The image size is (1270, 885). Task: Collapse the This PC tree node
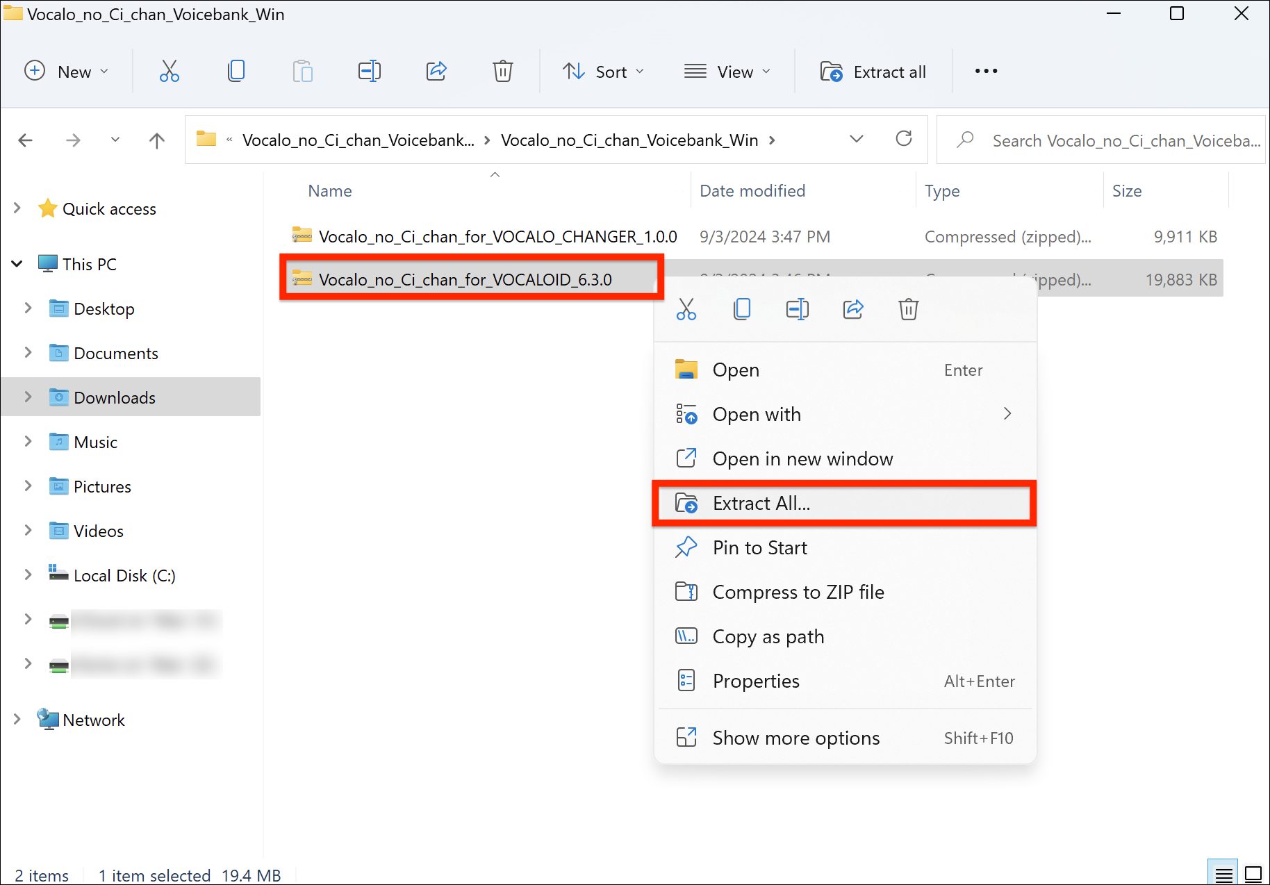pyautogui.click(x=17, y=264)
